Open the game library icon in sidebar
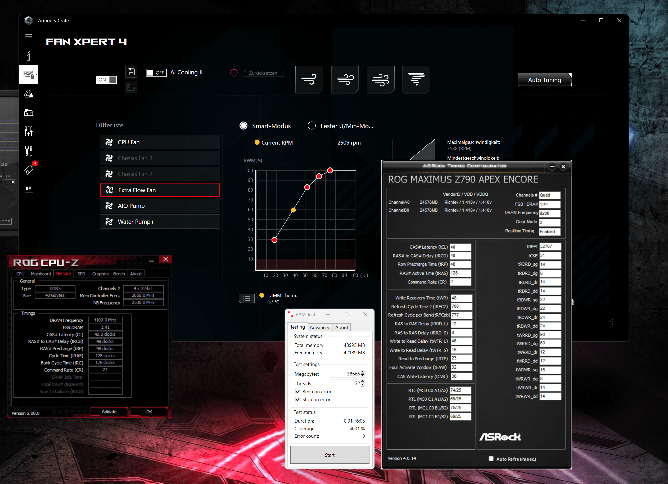This screenshot has width=668, height=484. pyautogui.click(x=29, y=113)
